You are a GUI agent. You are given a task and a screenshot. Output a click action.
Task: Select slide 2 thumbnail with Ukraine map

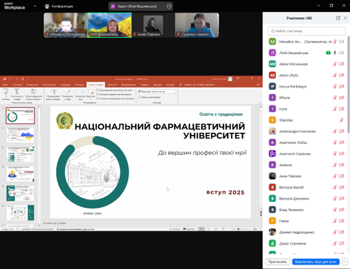point(20,135)
